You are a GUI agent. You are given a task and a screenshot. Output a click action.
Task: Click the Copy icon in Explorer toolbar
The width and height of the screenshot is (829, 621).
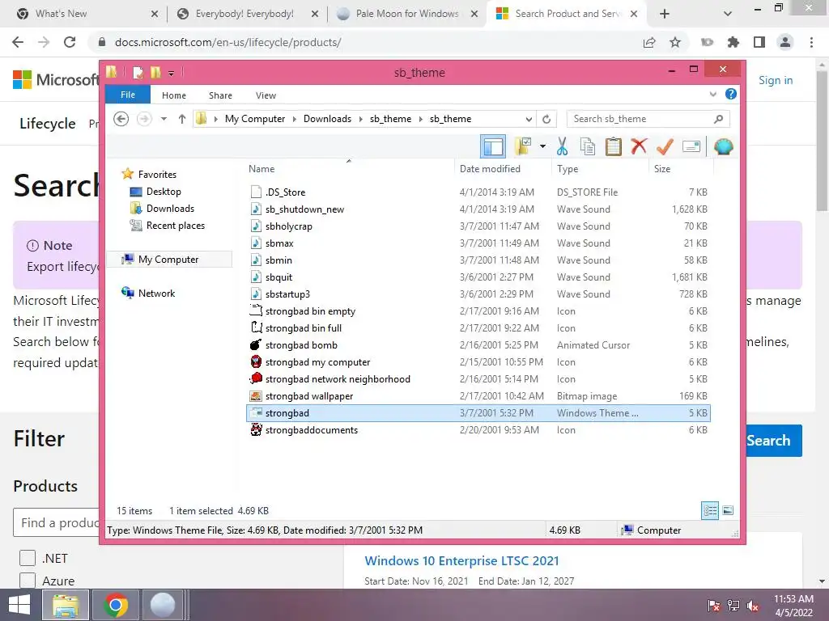(588, 146)
